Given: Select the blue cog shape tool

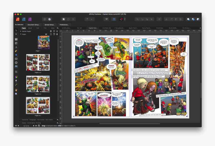Looking at the screenshot, I should click(16, 55).
